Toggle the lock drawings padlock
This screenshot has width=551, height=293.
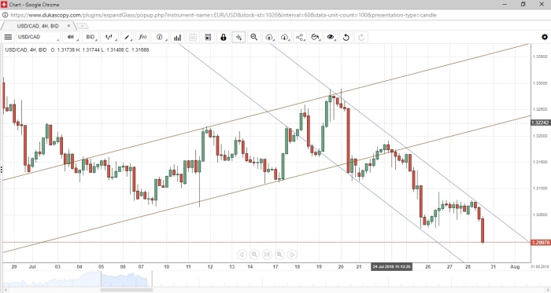223,37
